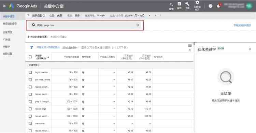Close Keyword Plan with the X icon

click(x=4, y=6)
